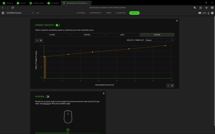Open the settings gear icon
The image size is (215, 134).
coord(206,8)
